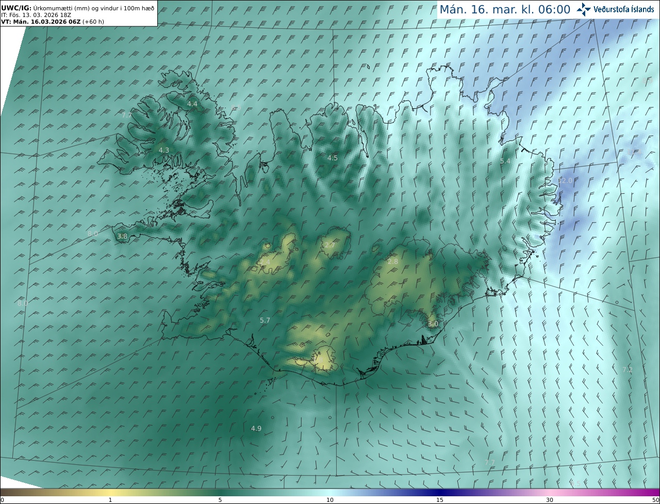Viewport: 660px width, 504px height.
Task: Click the 4.3 value in the Westfjords
Action: click(164, 150)
